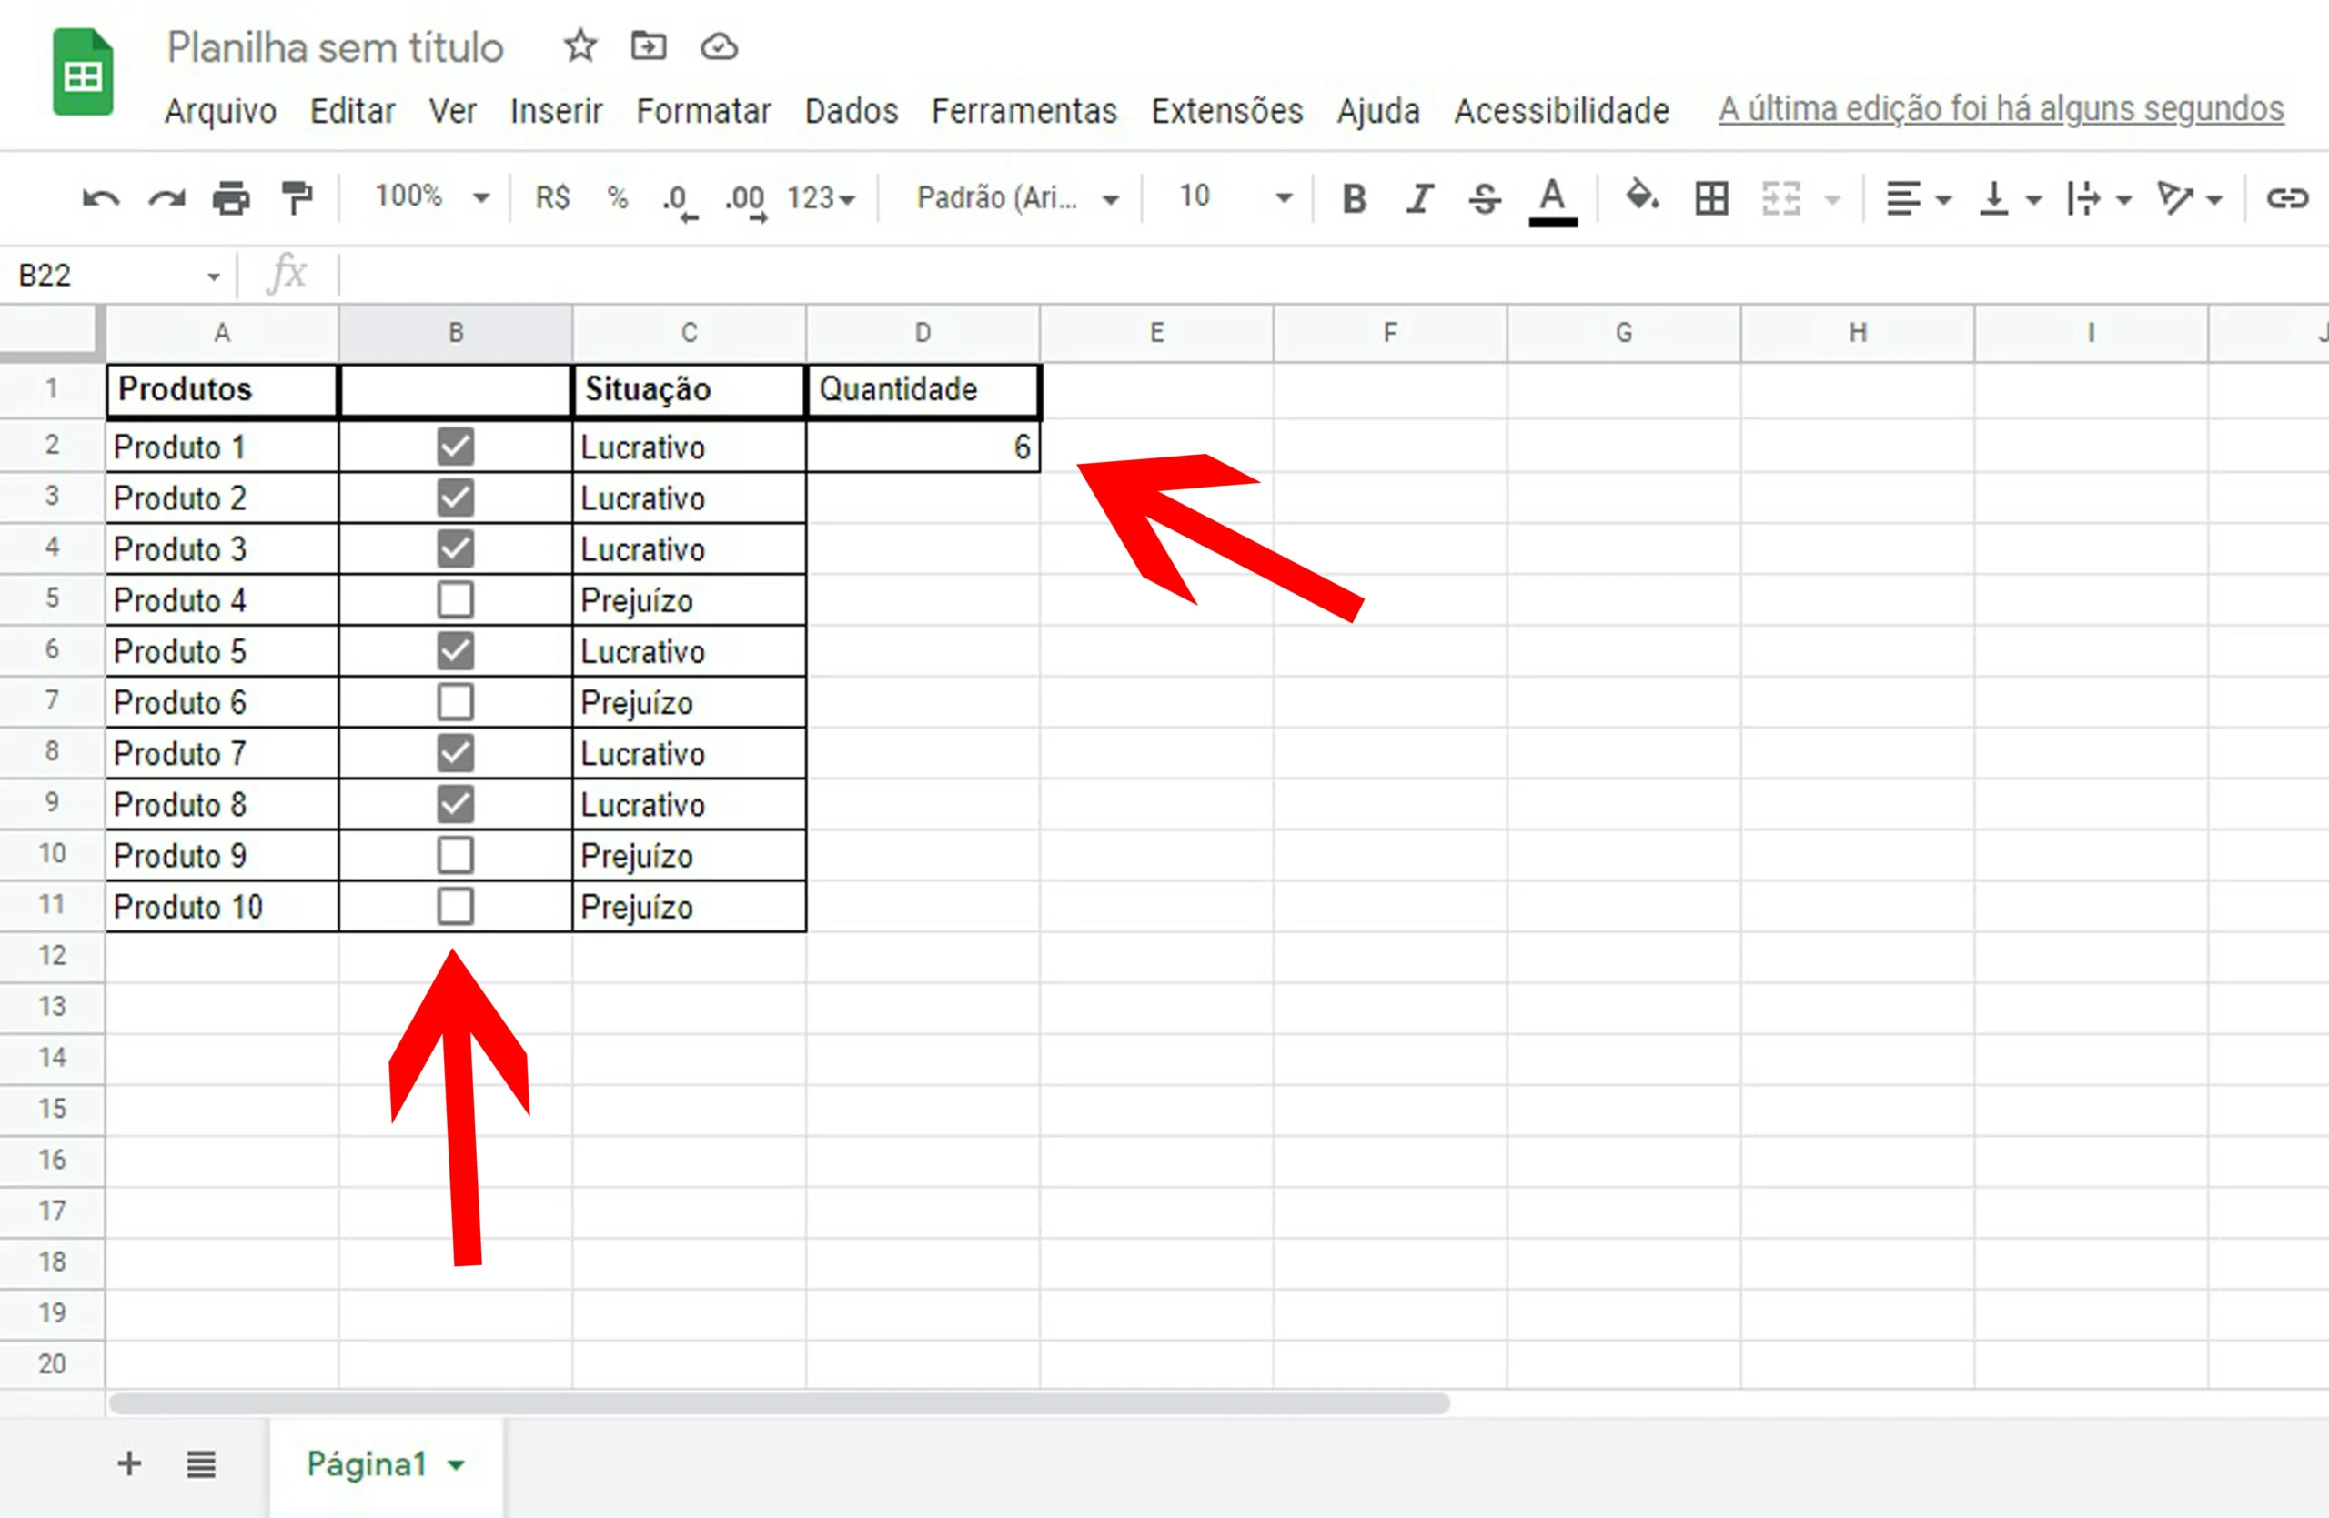Click the text rotation icon
Screen dimensions: 2329x1518
tap(2173, 198)
